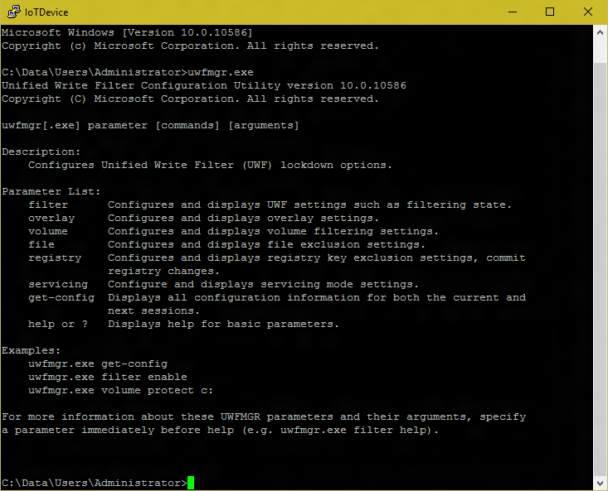Click 'Configures and displays file exclusion settings.'
The height and width of the screenshot is (491, 608).
pos(266,244)
